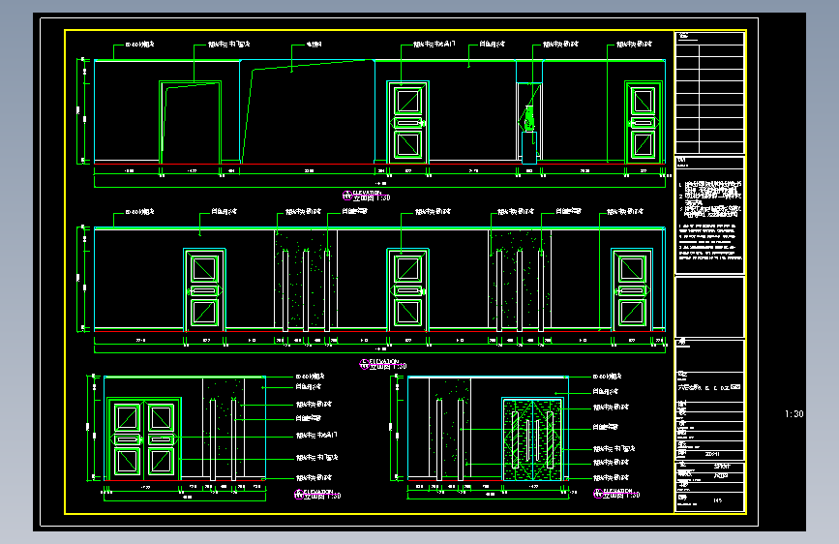Select the statue in the top elevation niche
The width and height of the screenshot is (839, 544).
pyautogui.click(x=529, y=118)
